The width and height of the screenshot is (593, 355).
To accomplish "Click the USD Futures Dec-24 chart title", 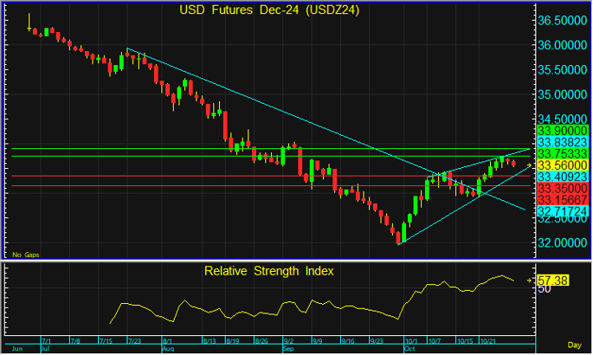I will tap(268, 10).
